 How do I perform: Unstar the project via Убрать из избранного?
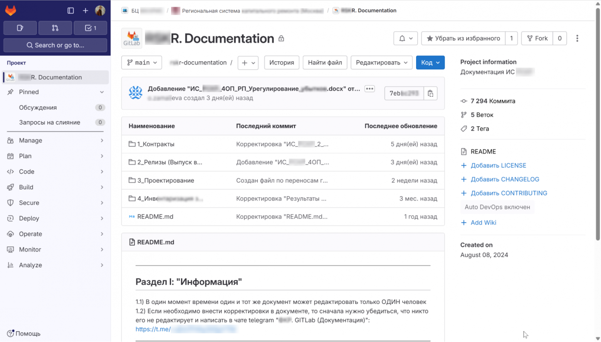pos(463,38)
